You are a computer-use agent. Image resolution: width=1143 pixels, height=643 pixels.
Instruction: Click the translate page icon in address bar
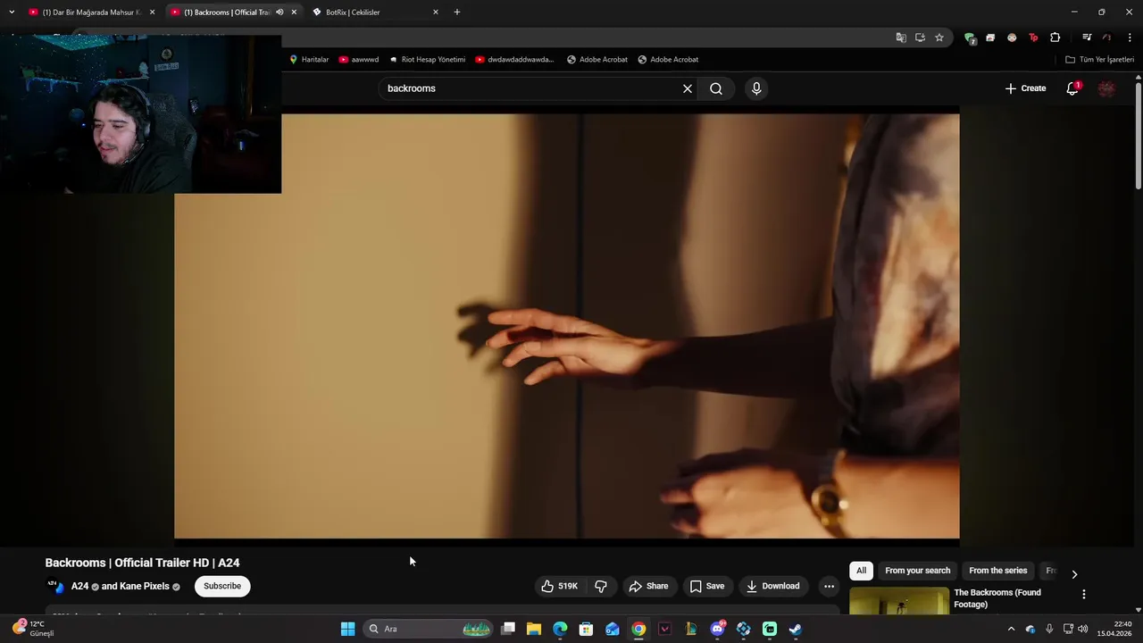point(901,38)
